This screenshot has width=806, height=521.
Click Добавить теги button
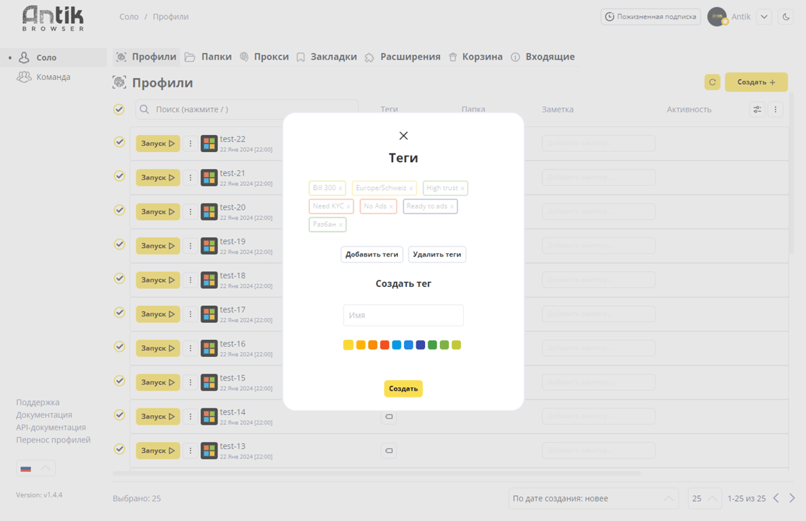pyautogui.click(x=371, y=254)
